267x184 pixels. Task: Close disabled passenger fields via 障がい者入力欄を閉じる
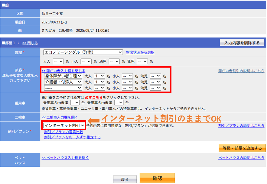(63, 71)
